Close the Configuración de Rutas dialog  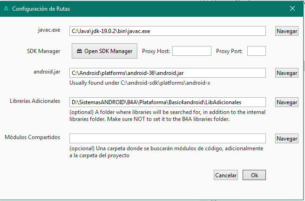[x=292, y=8]
